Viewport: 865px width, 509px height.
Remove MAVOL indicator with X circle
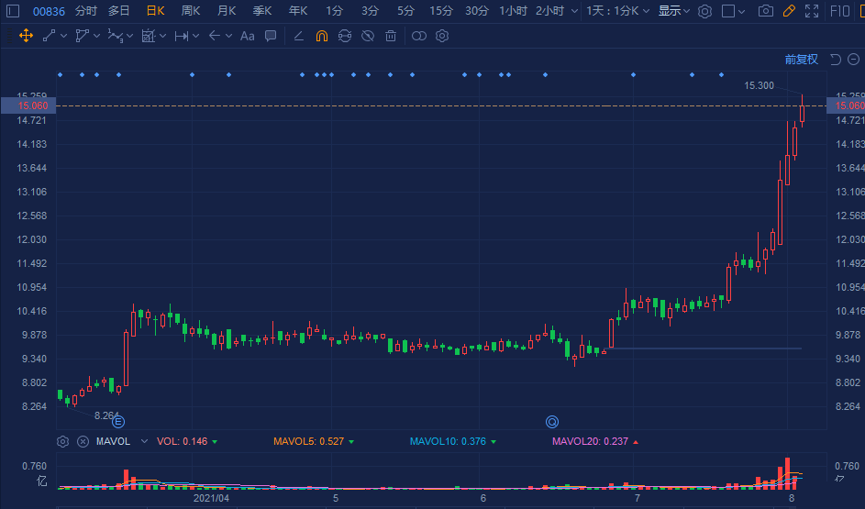tap(83, 442)
